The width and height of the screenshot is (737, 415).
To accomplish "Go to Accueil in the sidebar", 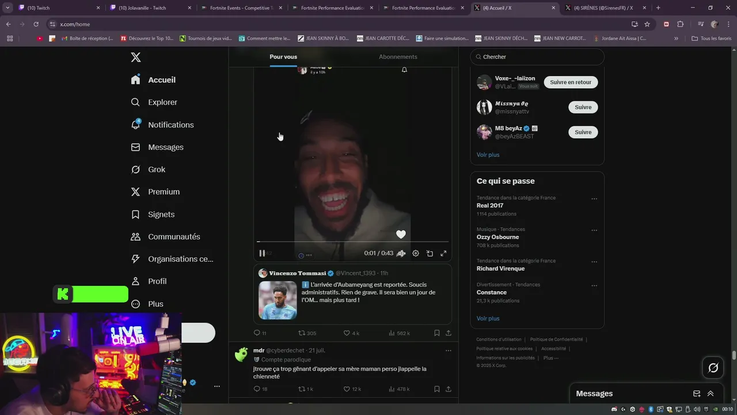I will [153, 80].
